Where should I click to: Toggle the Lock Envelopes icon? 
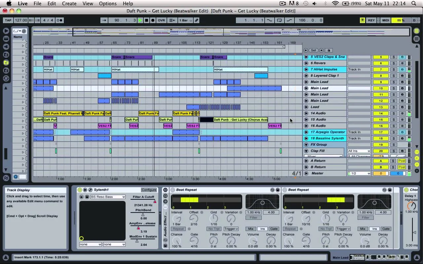point(328,50)
